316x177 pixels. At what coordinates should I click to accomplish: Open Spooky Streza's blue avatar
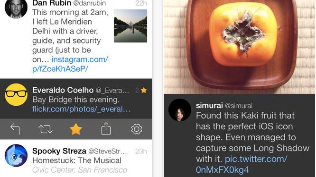coord(16,155)
